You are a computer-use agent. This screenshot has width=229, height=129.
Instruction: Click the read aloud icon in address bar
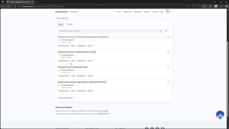coord(193,6)
